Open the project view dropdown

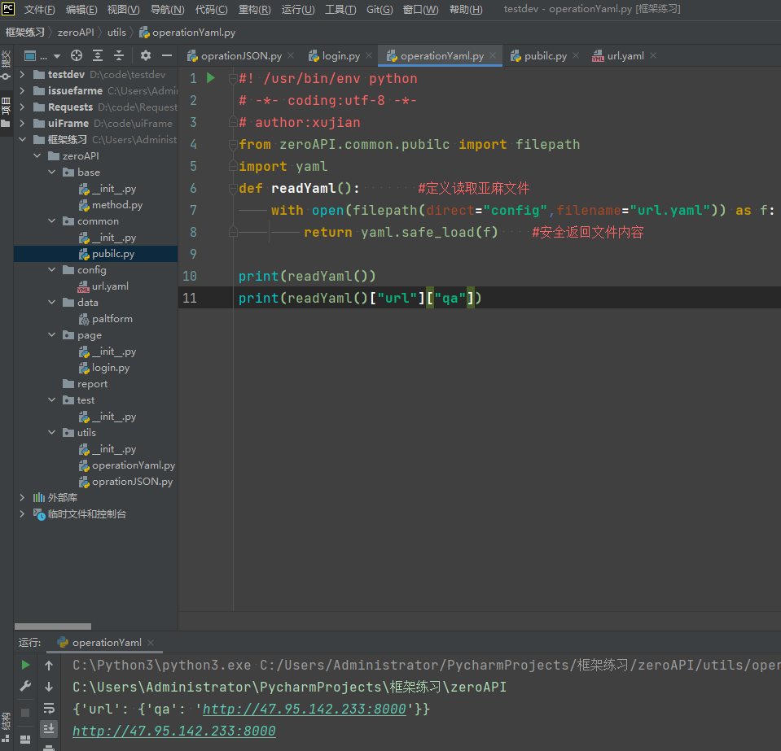[43, 55]
